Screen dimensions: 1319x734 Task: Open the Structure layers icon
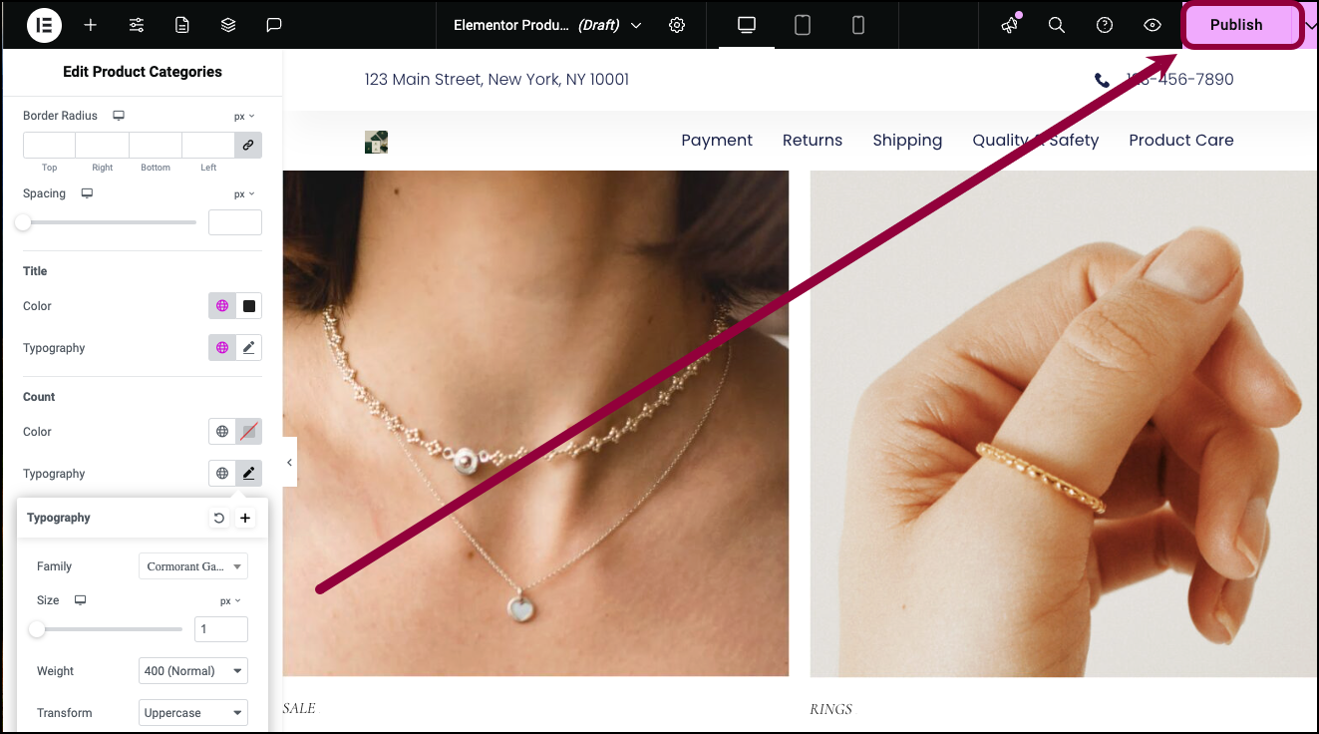pyautogui.click(x=228, y=25)
